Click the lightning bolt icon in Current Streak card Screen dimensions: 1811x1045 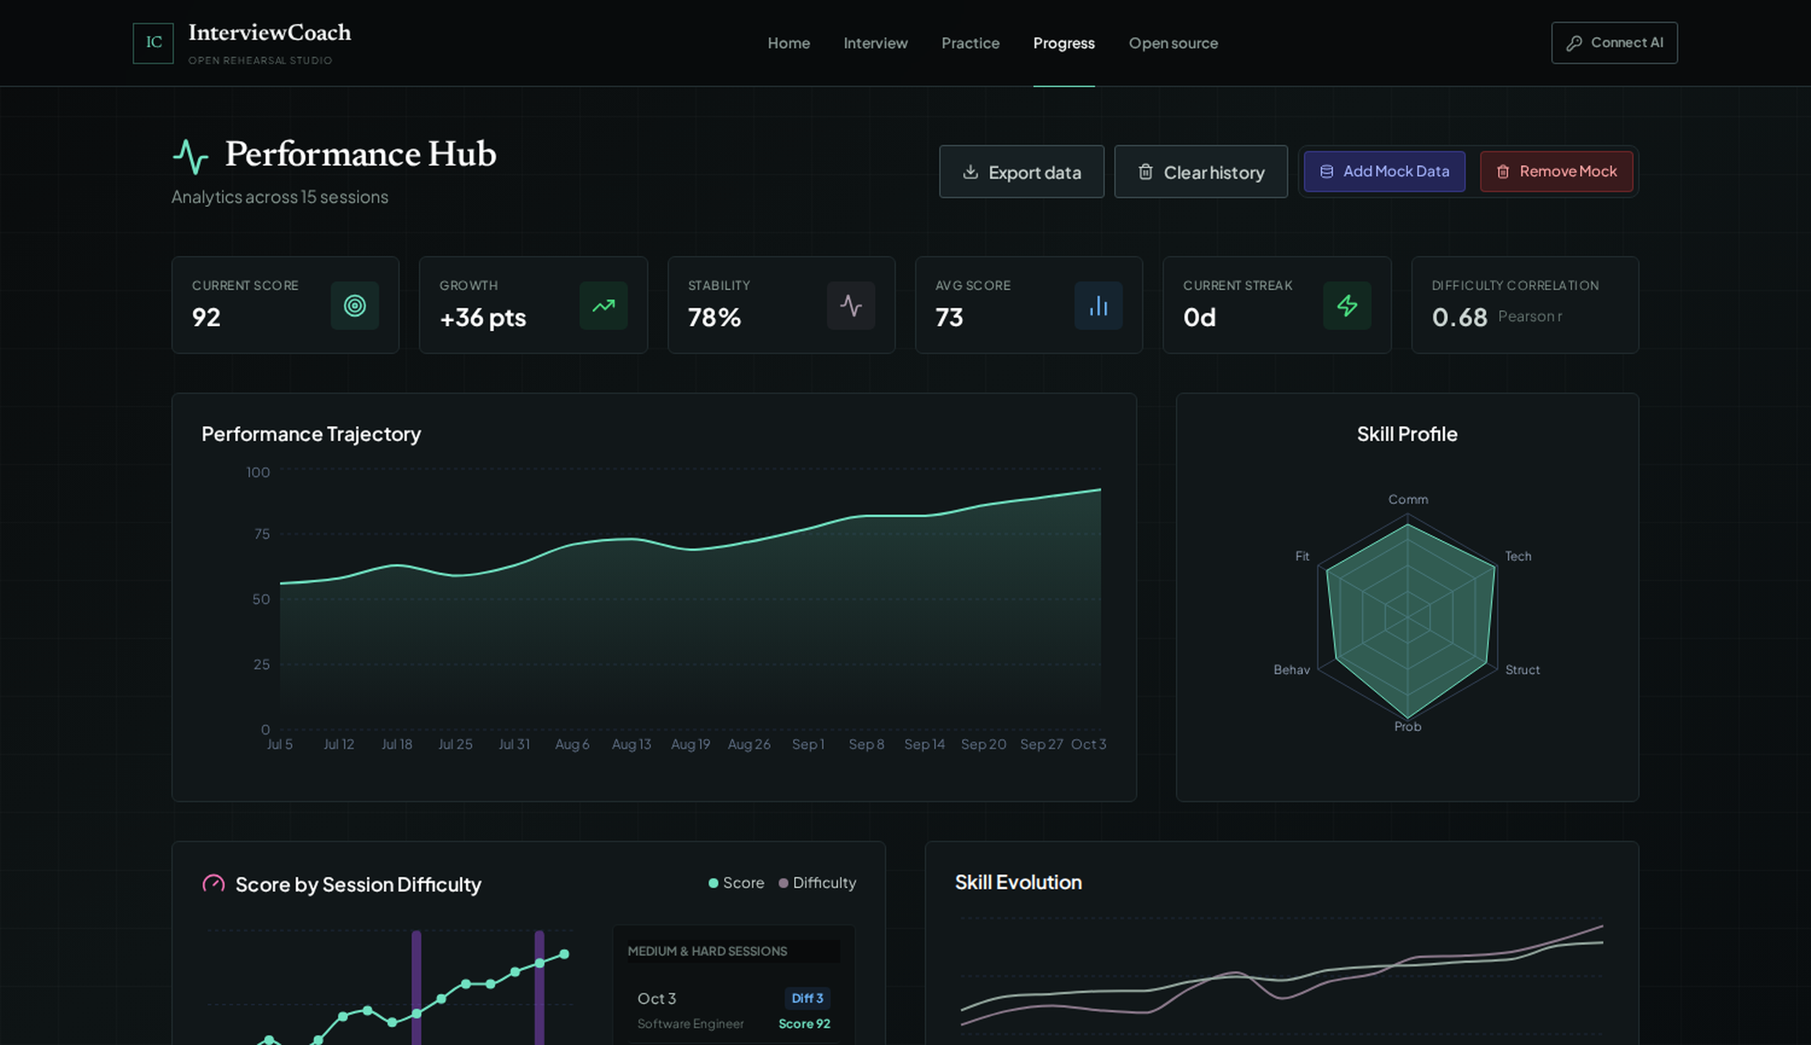pos(1347,305)
